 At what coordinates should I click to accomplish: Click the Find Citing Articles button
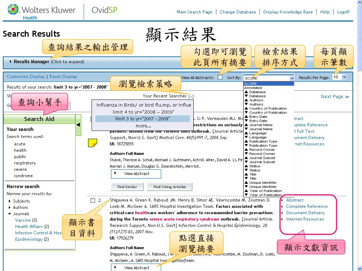(169, 187)
